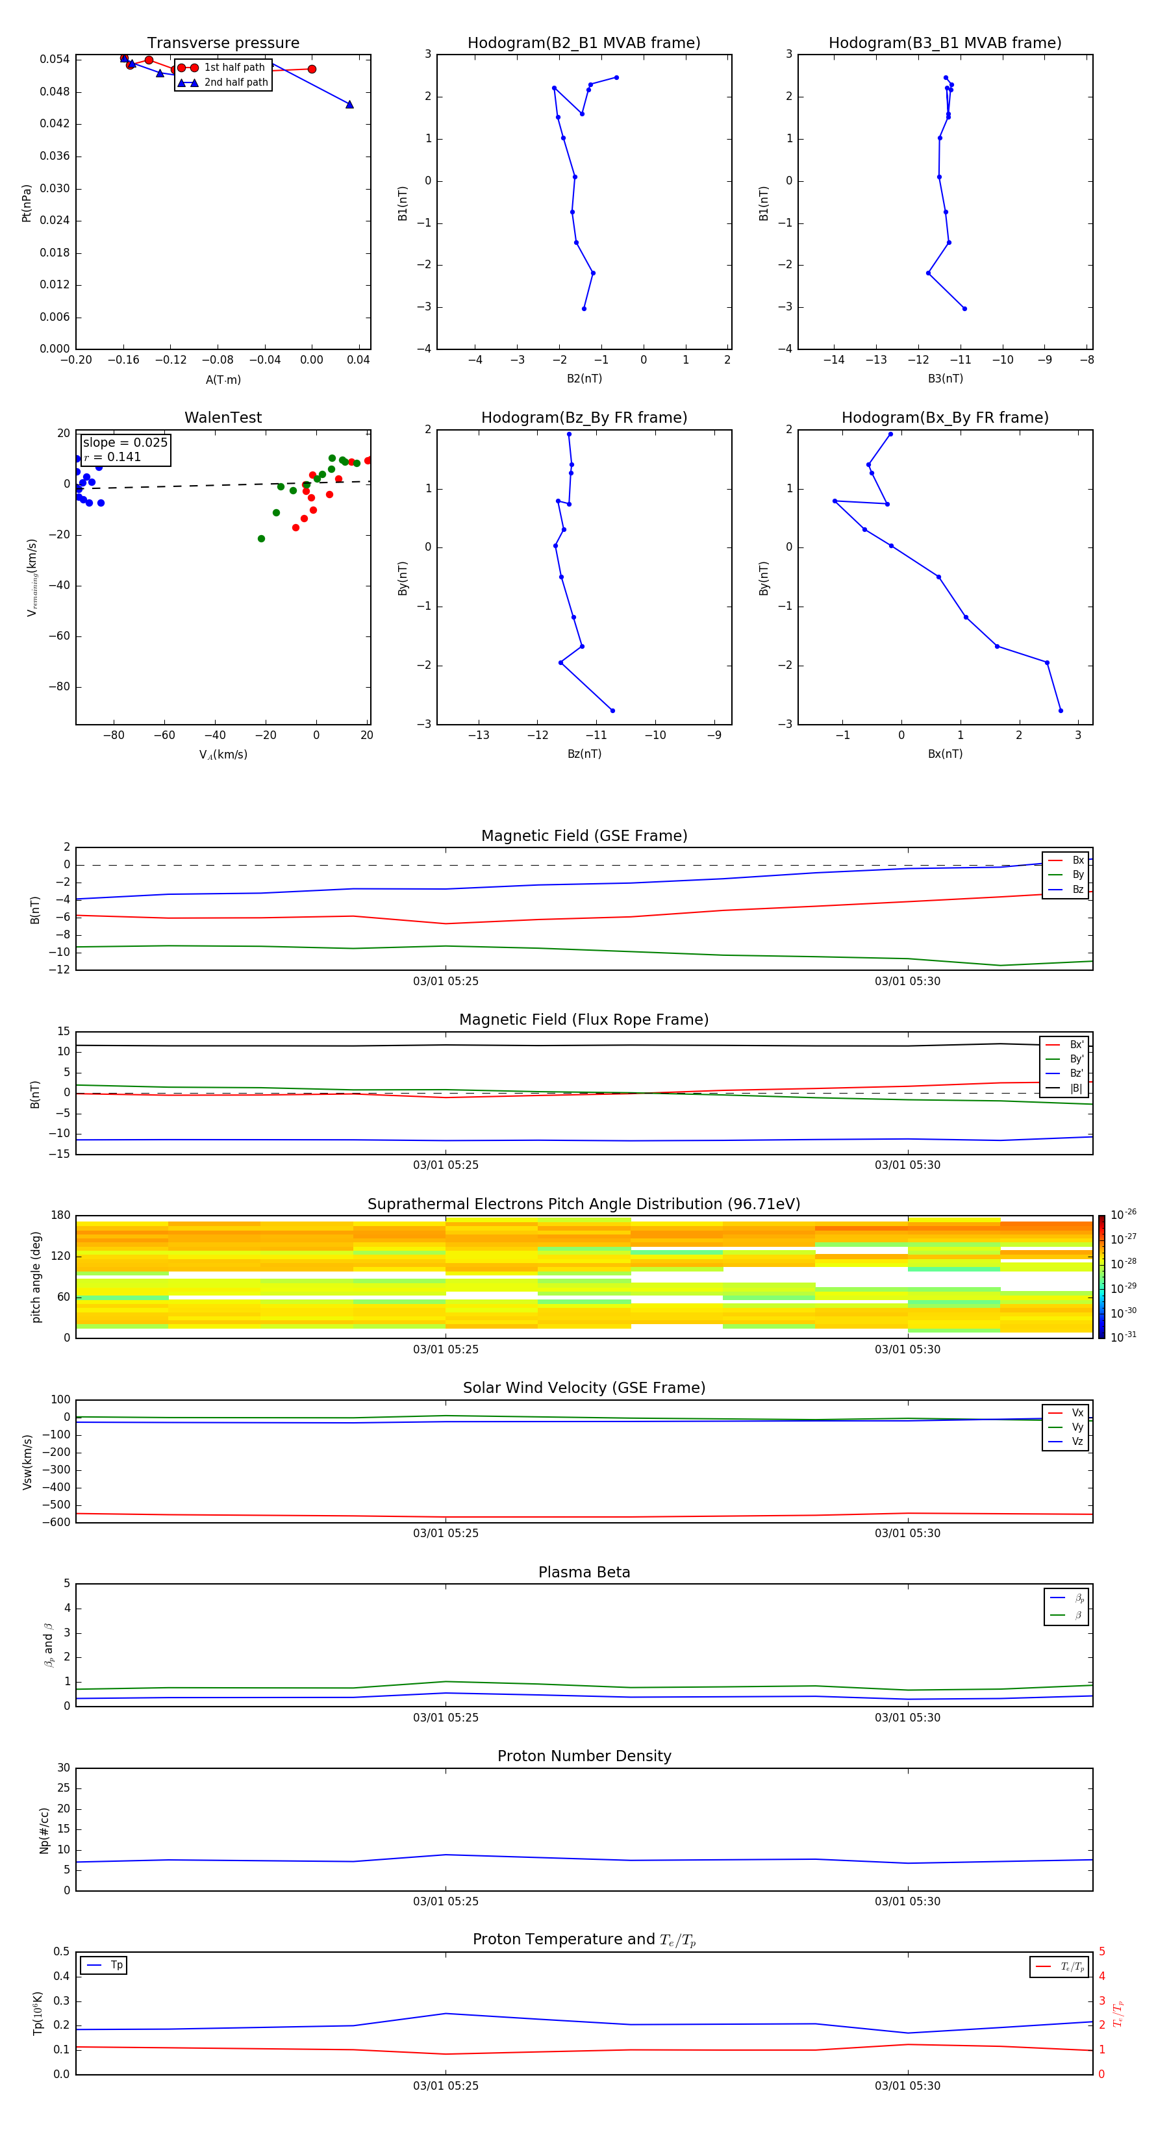Click the "A(T·m)" x-axis label
The width and height of the screenshot is (1169, 2143).
(223, 380)
